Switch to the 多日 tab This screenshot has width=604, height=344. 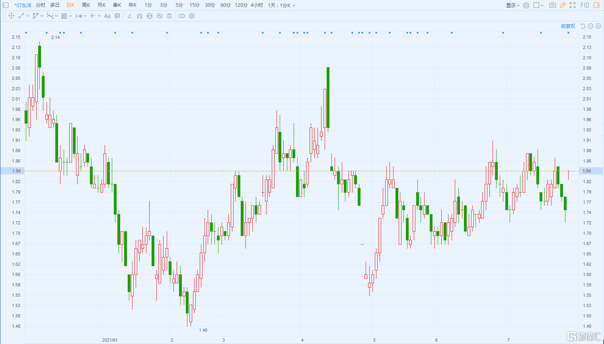tap(55, 5)
